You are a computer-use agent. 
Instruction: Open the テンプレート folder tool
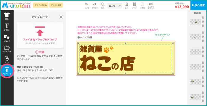[x=7, y=49]
